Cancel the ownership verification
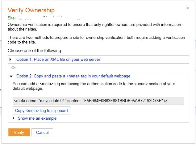196x145 pixels. (42, 132)
